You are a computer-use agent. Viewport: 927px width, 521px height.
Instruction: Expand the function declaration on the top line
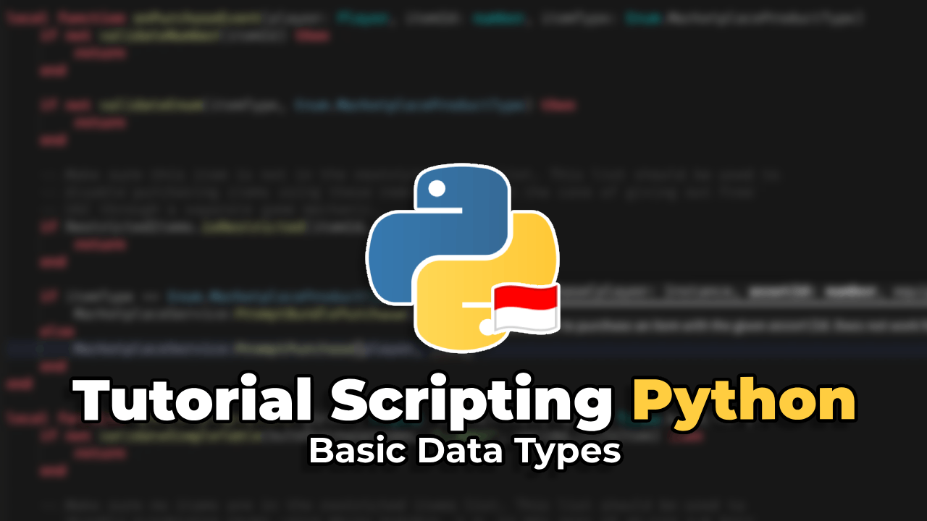[217, 18]
